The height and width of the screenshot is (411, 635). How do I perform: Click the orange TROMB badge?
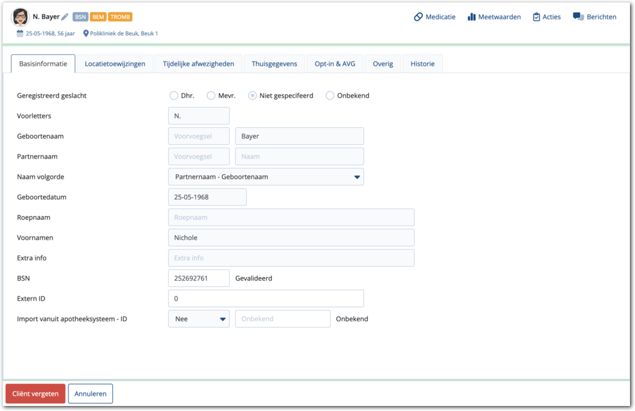coord(120,17)
